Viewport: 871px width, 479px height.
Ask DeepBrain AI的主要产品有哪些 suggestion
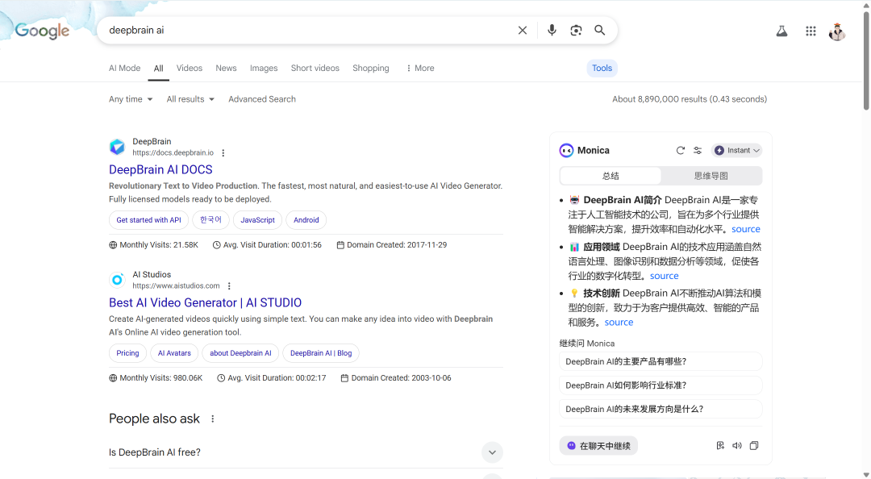[x=661, y=361]
